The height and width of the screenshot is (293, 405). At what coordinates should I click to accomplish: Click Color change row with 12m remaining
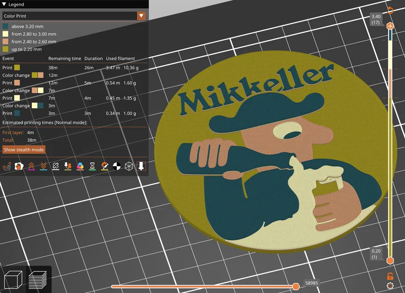point(74,75)
